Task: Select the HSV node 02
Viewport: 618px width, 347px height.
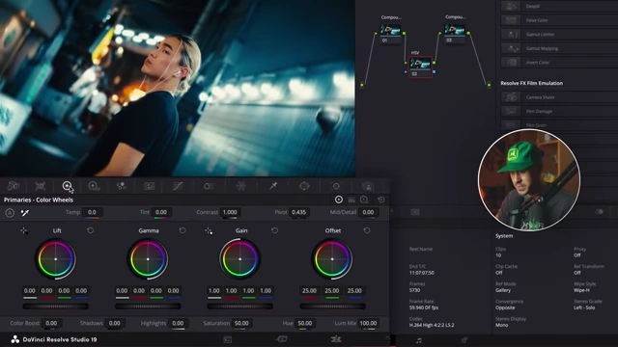Action: (x=420, y=67)
